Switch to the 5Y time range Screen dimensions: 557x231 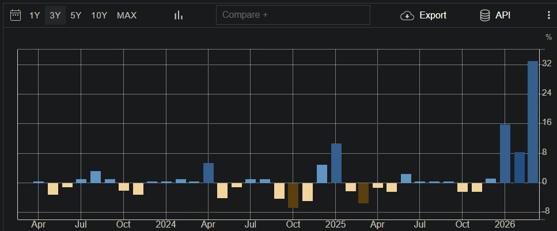point(75,16)
